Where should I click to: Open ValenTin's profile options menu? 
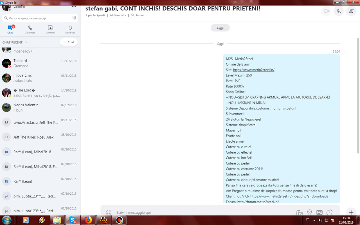point(74,6)
